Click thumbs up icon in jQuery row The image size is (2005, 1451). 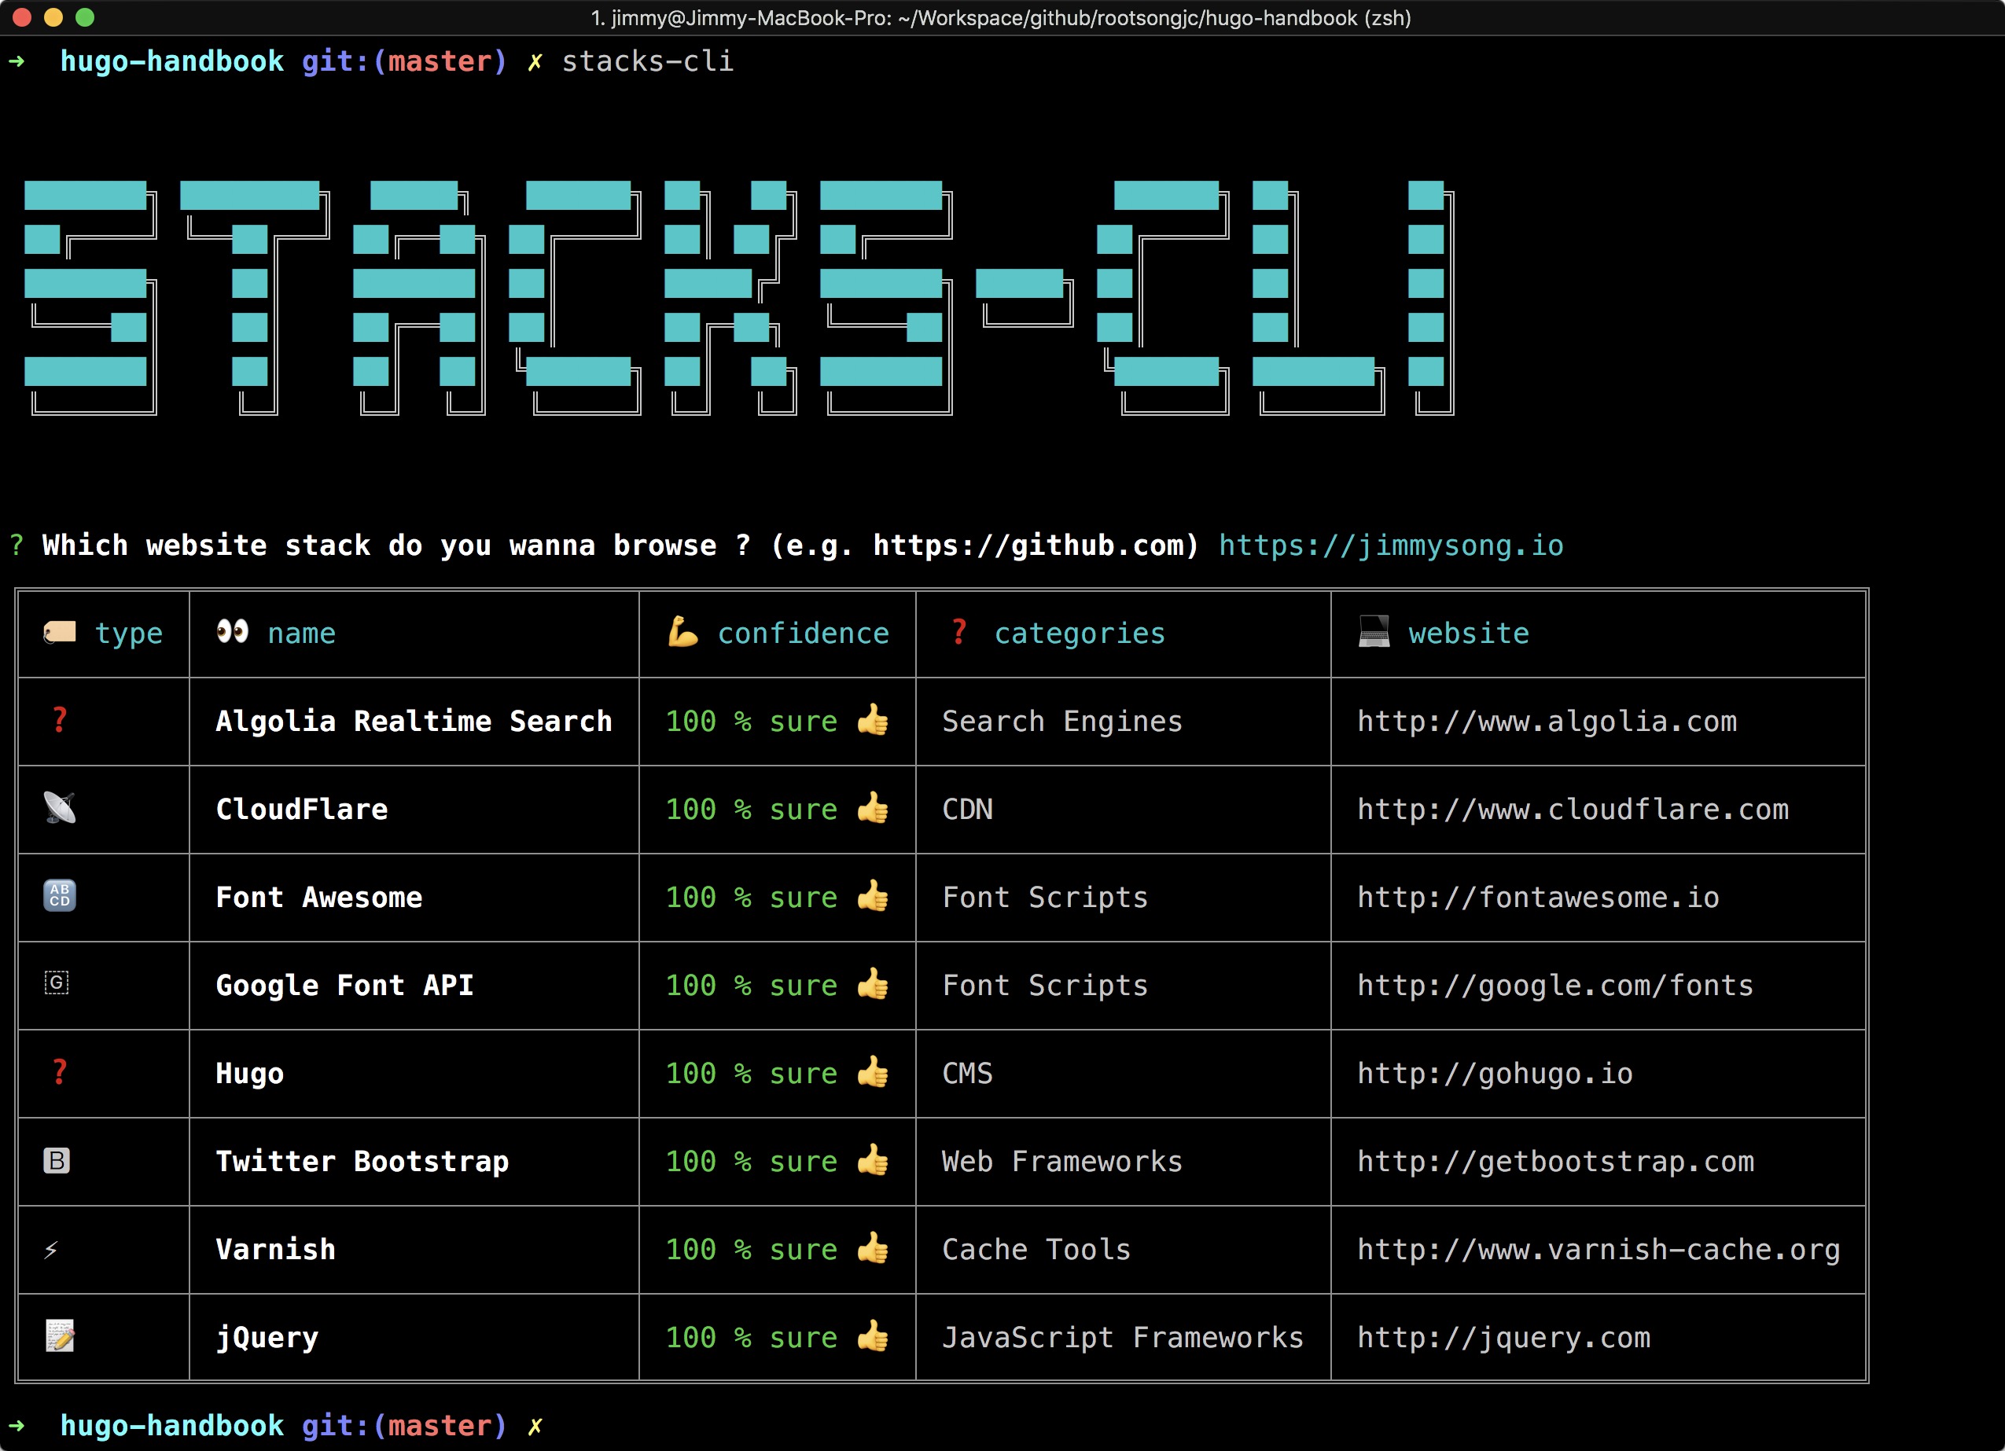(873, 1335)
